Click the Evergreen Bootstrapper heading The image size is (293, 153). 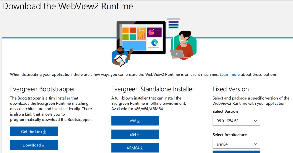(x=43, y=89)
